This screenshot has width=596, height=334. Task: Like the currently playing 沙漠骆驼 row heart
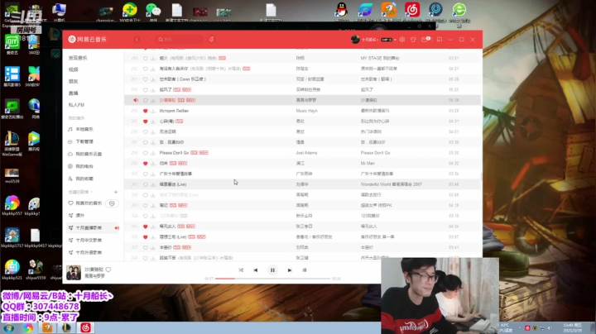tap(145, 100)
